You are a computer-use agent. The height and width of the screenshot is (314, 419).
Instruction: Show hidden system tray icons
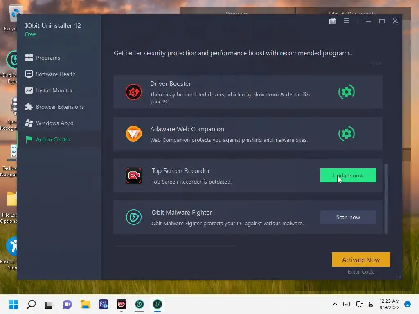pyautogui.click(x=335, y=304)
